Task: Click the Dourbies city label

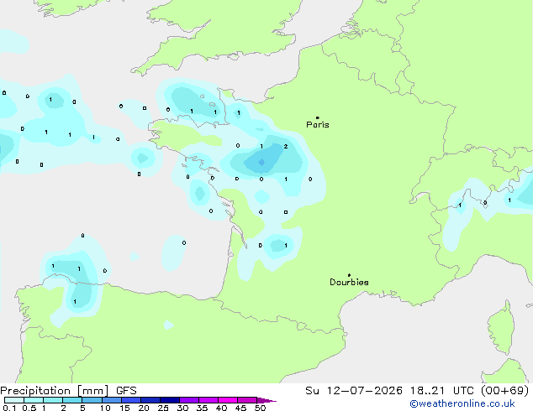Action: tap(349, 282)
